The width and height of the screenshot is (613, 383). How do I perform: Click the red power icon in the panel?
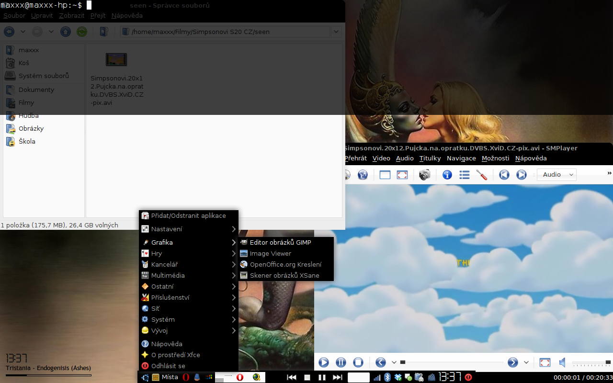[x=468, y=377]
